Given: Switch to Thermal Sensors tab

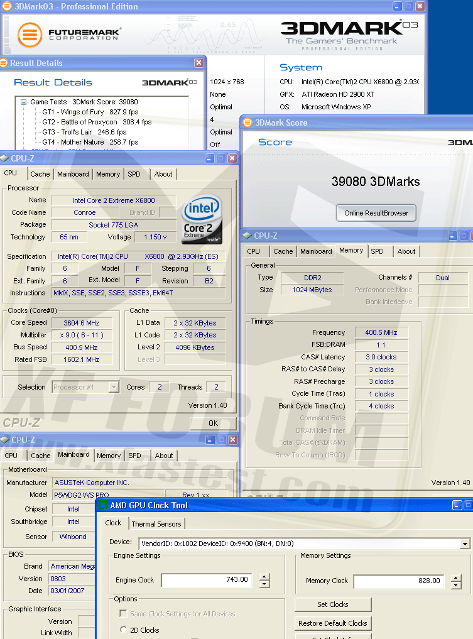Looking at the screenshot, I should (x=156, y=524).
